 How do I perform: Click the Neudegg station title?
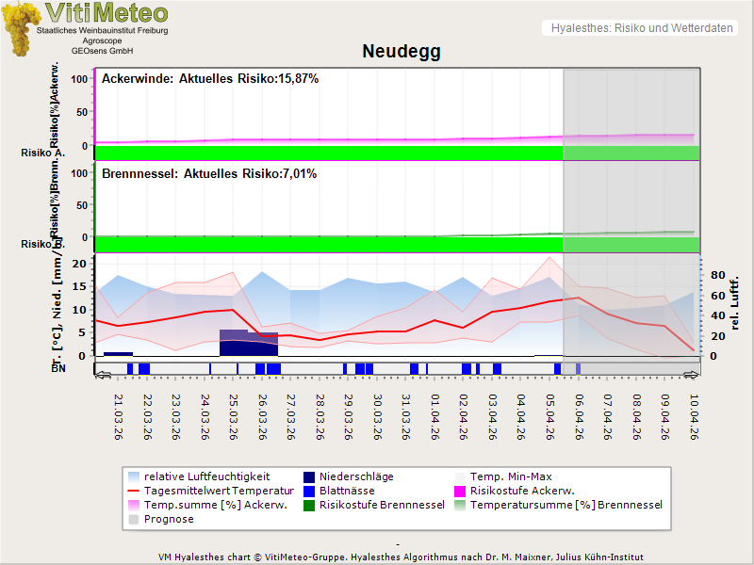tap(402, 52)
